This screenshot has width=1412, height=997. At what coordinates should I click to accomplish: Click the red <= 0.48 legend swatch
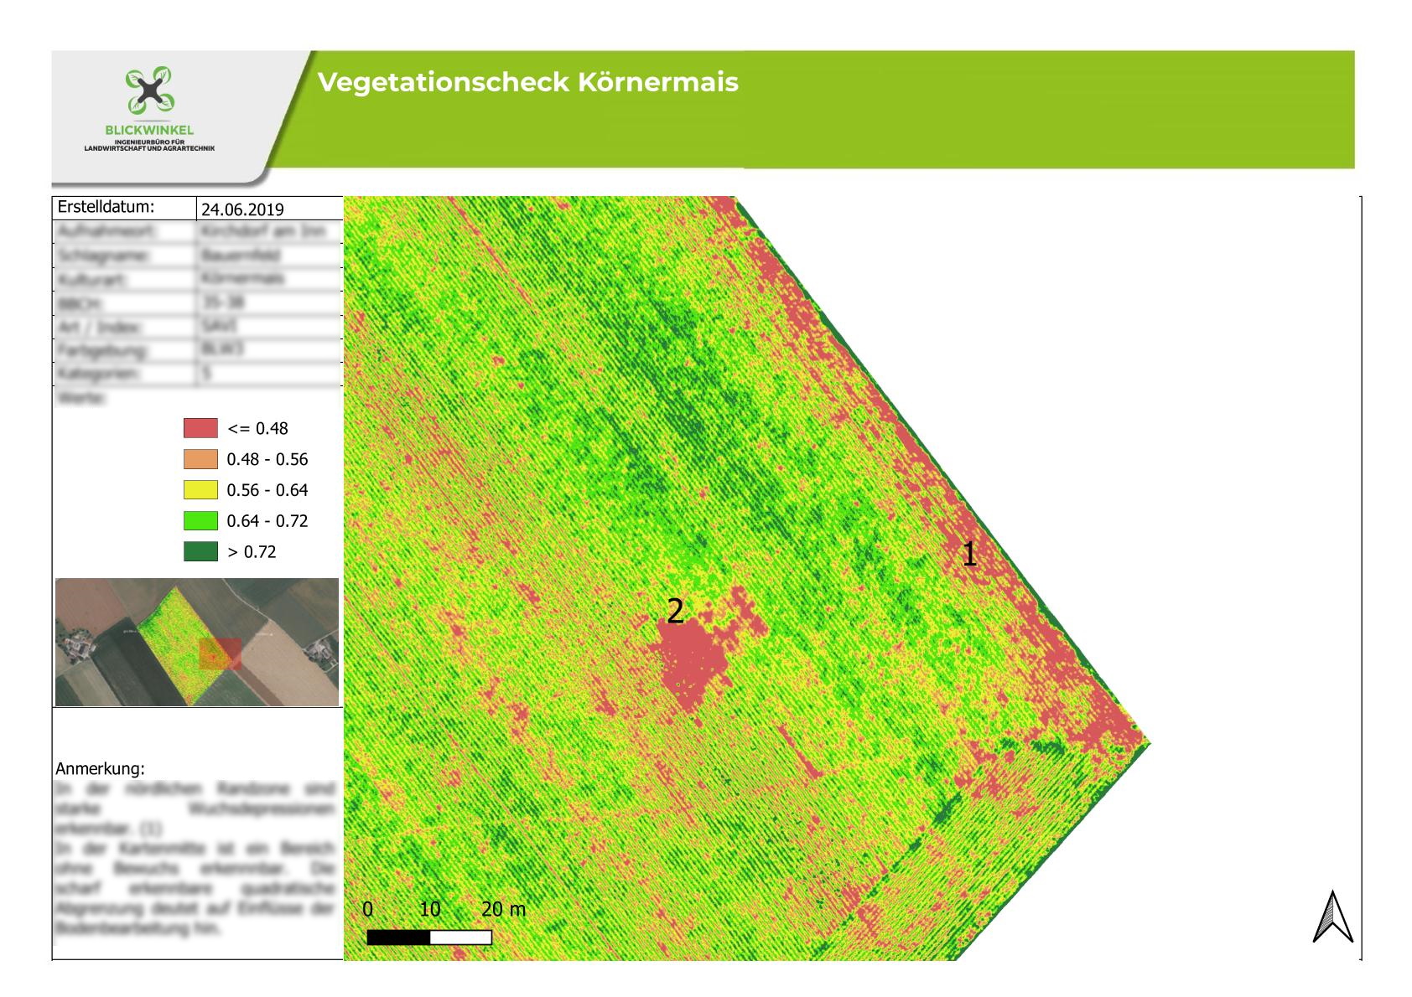200,428
